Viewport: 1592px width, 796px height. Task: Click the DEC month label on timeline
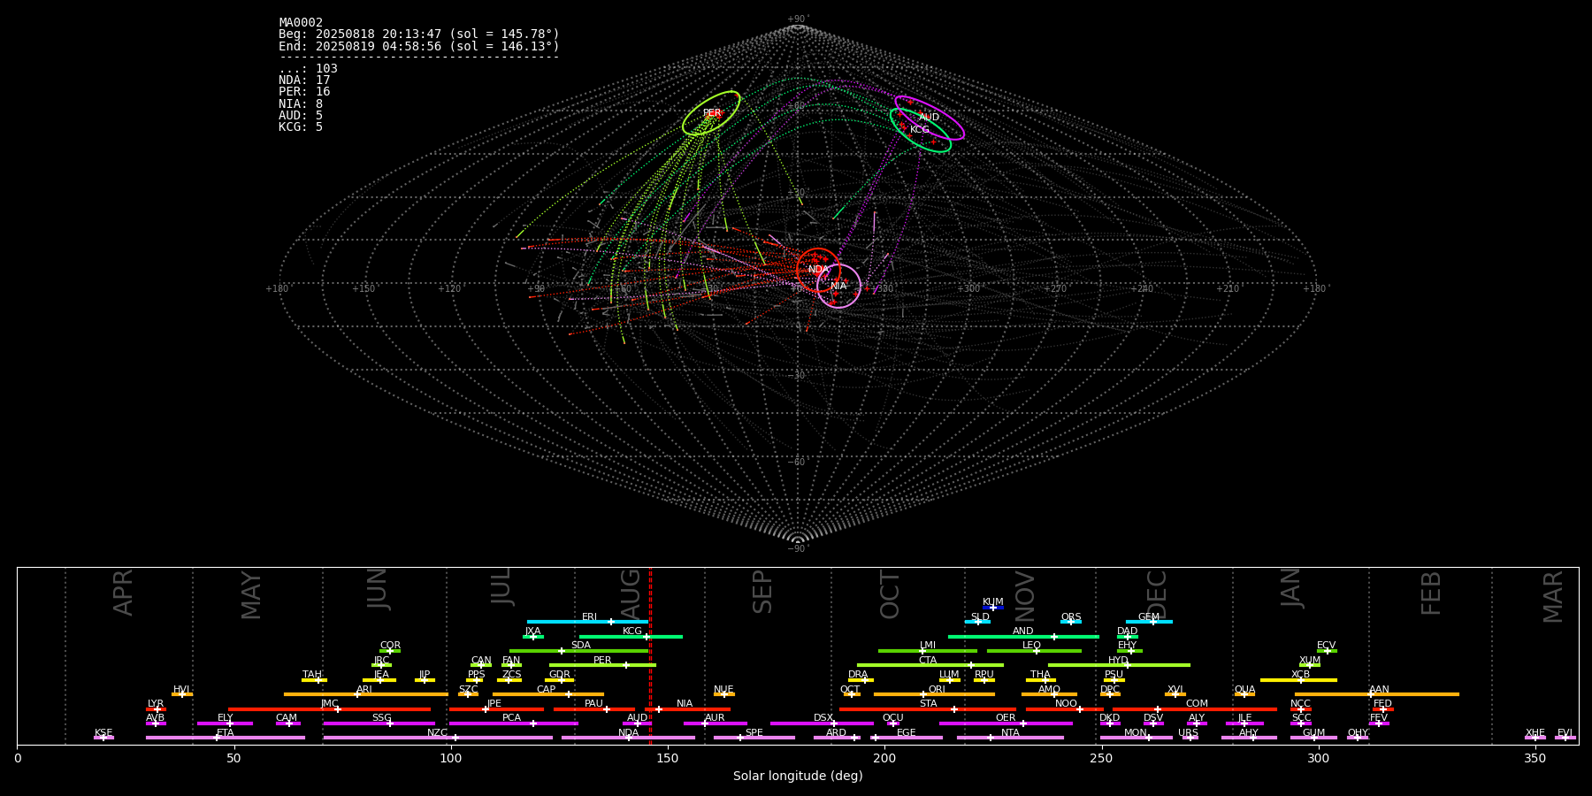1157,593
